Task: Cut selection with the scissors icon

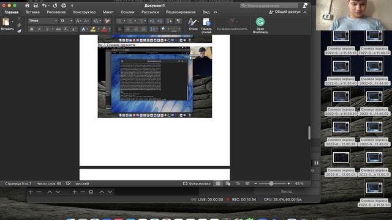Action: pyautogui.click(x=19, y=18)
